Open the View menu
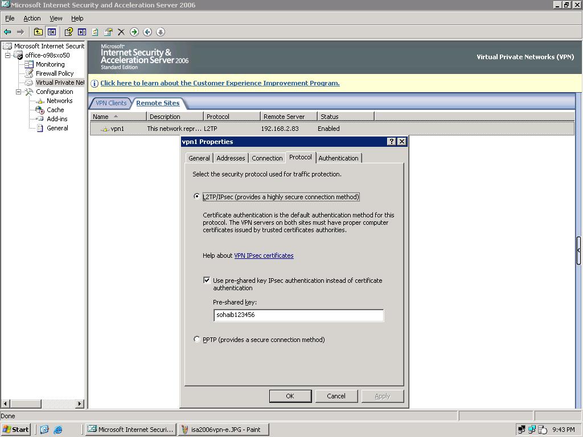583x437 pixels. tap(56, 18)
